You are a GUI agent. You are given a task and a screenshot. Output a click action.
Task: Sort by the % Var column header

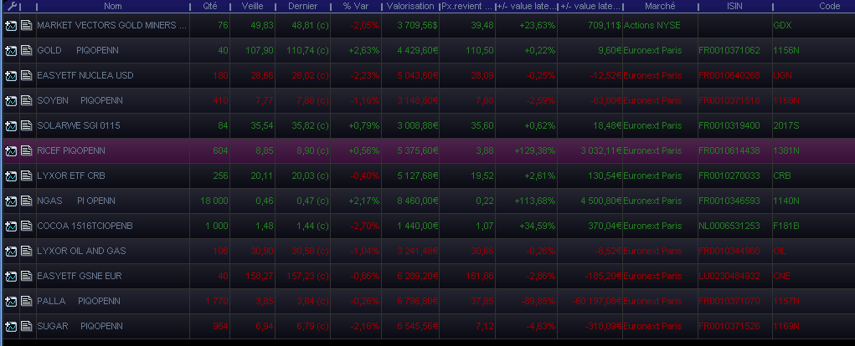pos(356,7)
